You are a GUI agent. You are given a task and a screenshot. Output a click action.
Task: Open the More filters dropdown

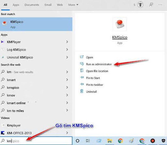coord(73,5)
